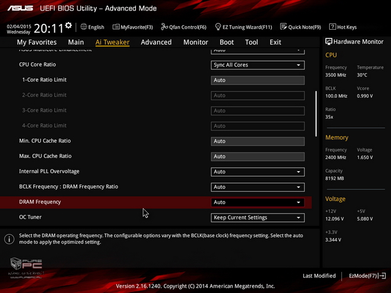The image size is (391, 293).
Task: Click the EzMode exit arrow icon
Action: click(382, 276)
